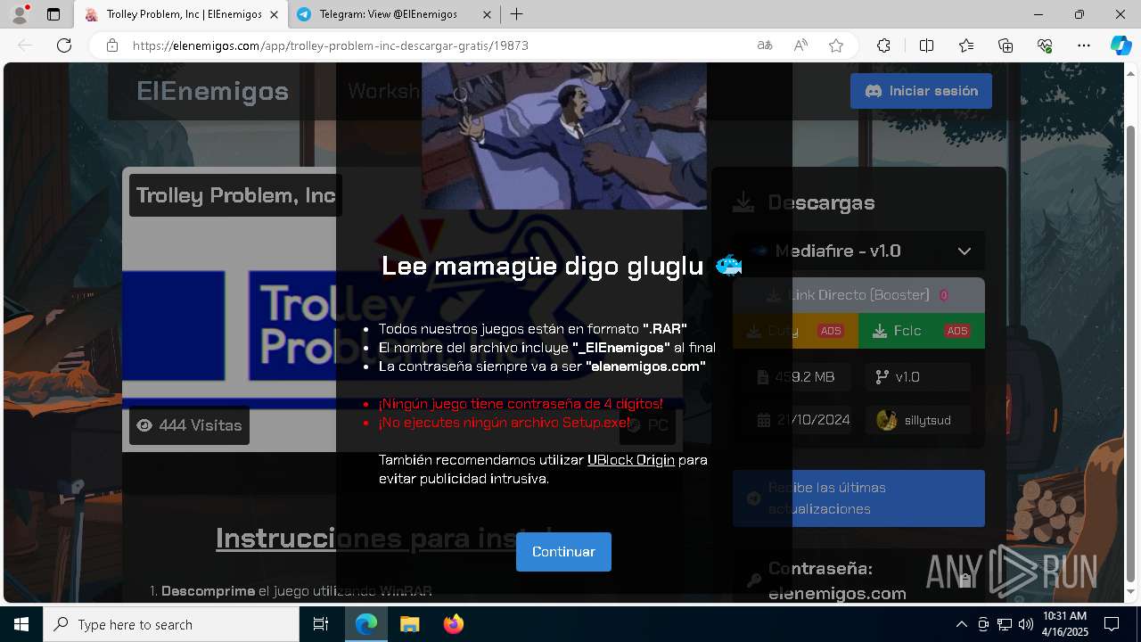Screen dimensions: 1141x642
Task: Show hidden system tray icons
Action: 961,624
